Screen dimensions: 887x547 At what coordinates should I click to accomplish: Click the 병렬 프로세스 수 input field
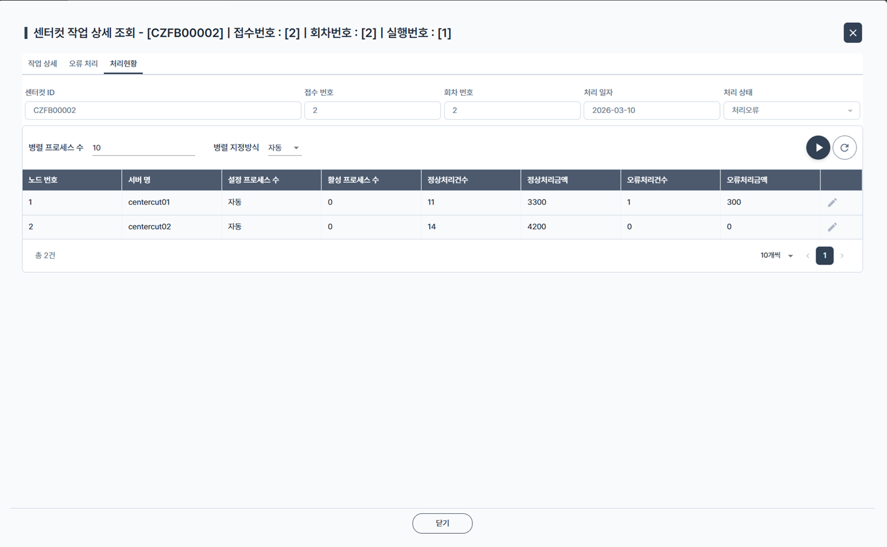(144, 148)
